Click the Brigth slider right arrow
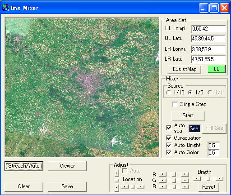Viewport: 231px width, 195px height. (219, 179)
